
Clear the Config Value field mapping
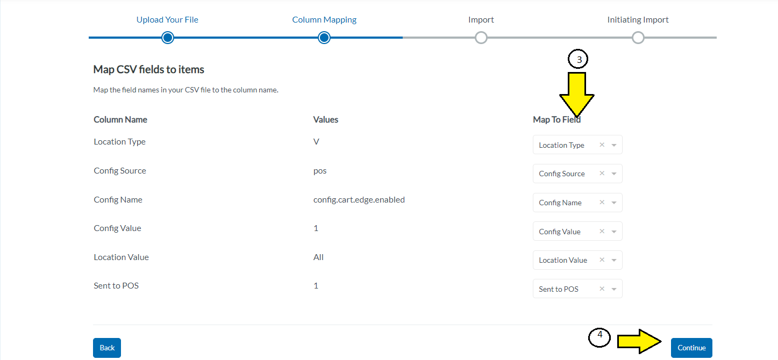pyautogui.click(x=602, y=231)
